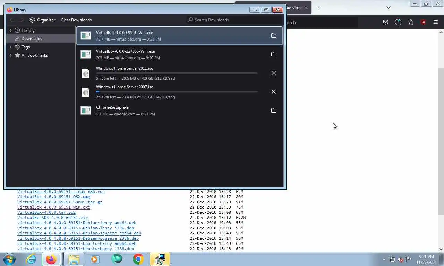Click the volume muted tray icon
444x266 pixels.
(401, 259)
